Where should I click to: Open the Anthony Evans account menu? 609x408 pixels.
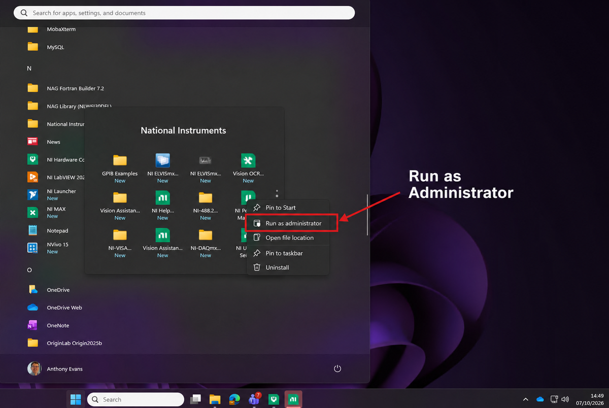point(55,368)
